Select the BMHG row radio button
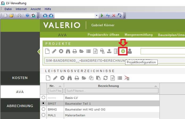Screen dimensions: 185x119 (44, 109)
